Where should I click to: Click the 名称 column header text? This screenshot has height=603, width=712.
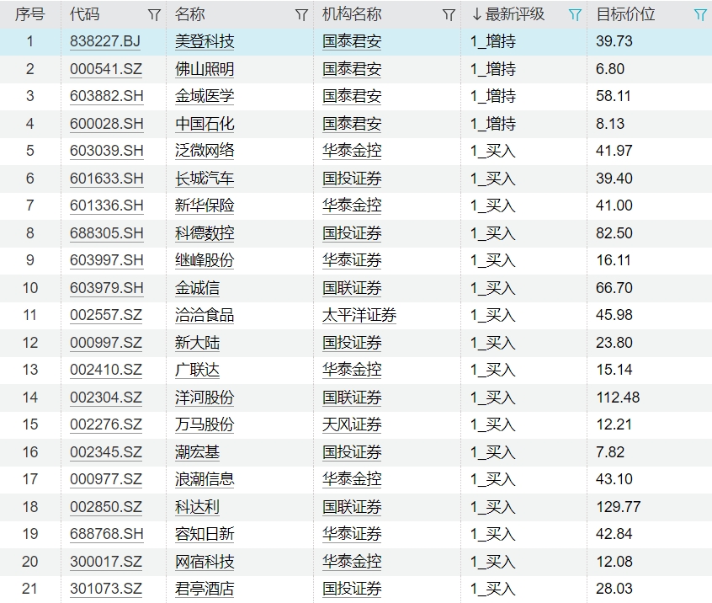[x=190, y=14]
